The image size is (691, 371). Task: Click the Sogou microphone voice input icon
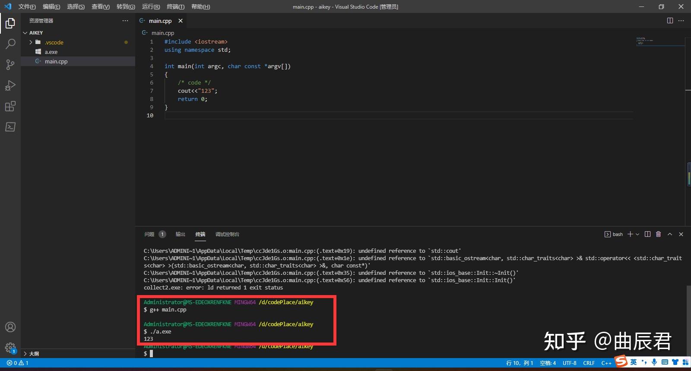655,362
